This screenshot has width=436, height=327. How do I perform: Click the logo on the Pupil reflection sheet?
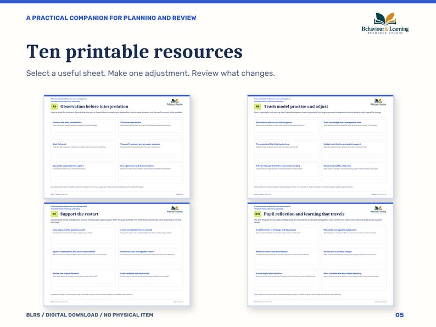(378, 210)
